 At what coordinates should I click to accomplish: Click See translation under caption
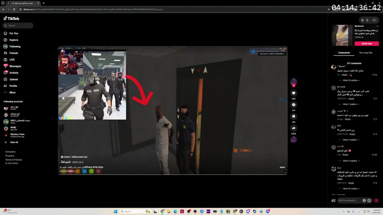[67, 171]
